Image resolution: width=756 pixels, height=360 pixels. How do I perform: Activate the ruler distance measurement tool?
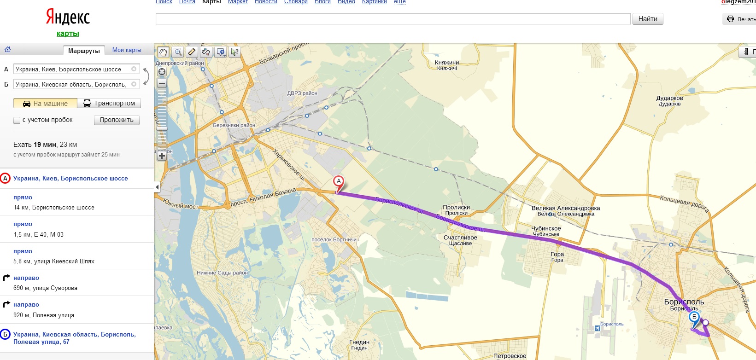tap(192, 52)
